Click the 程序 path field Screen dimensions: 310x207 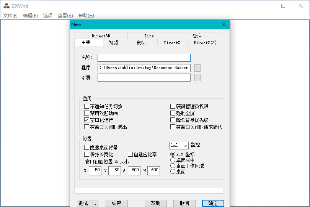(144, 68)
